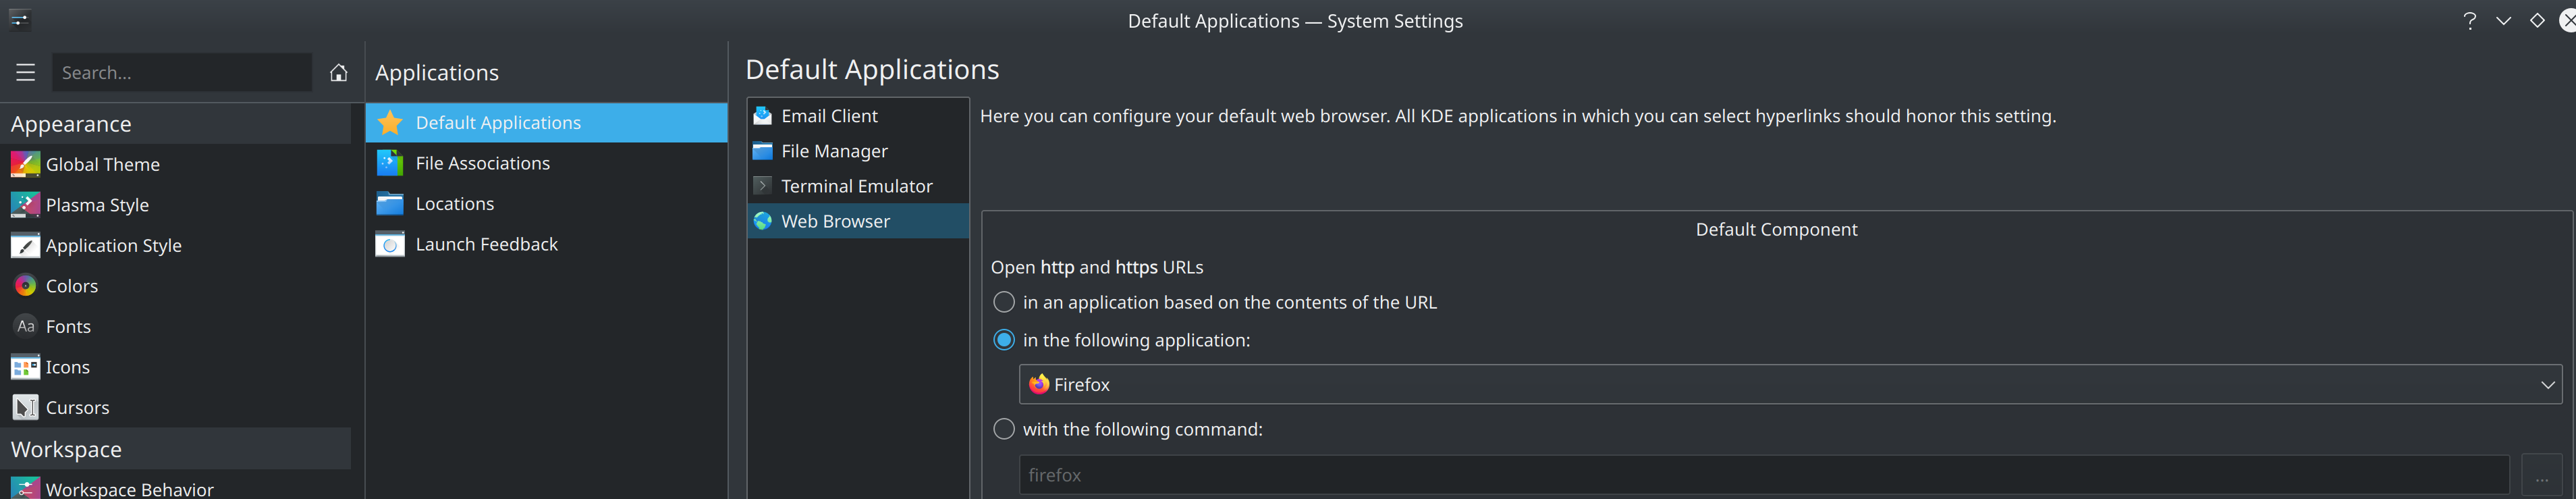Click the browse button beside command field
The height and width of the screenshot is (499, 2576).
click(x=2541, y=475)
